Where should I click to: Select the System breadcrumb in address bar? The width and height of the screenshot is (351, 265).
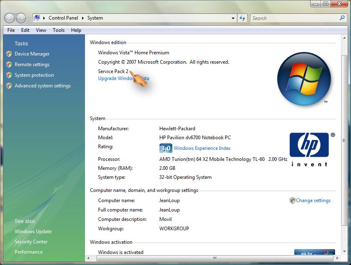[95, 18]
